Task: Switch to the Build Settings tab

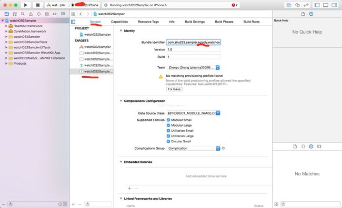Action: click(x=195, y=22)
